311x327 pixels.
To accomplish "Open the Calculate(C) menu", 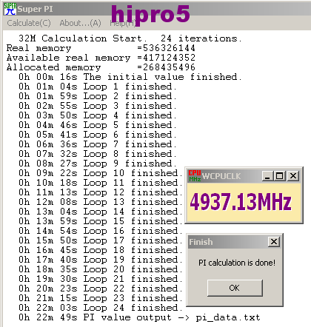I will [x=29, y=23].
